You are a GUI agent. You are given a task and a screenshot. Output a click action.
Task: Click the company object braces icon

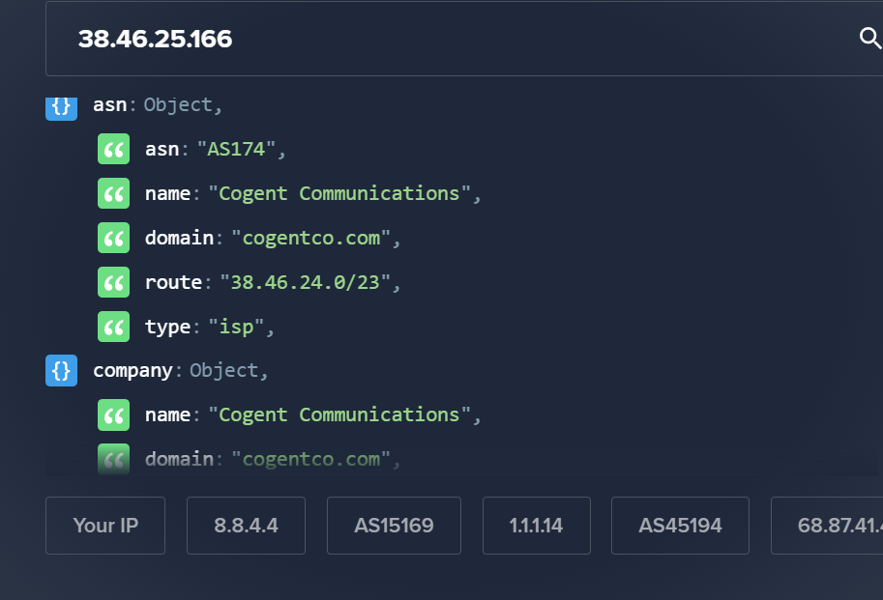tap(61, 371)
